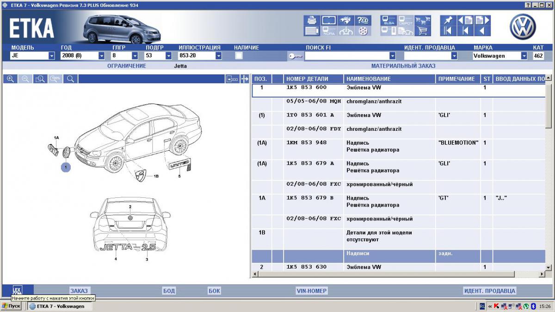Click the DEPOT icon
Viewport: 555px width, 312px height.
pyautogui.click(x=406, y=20)
